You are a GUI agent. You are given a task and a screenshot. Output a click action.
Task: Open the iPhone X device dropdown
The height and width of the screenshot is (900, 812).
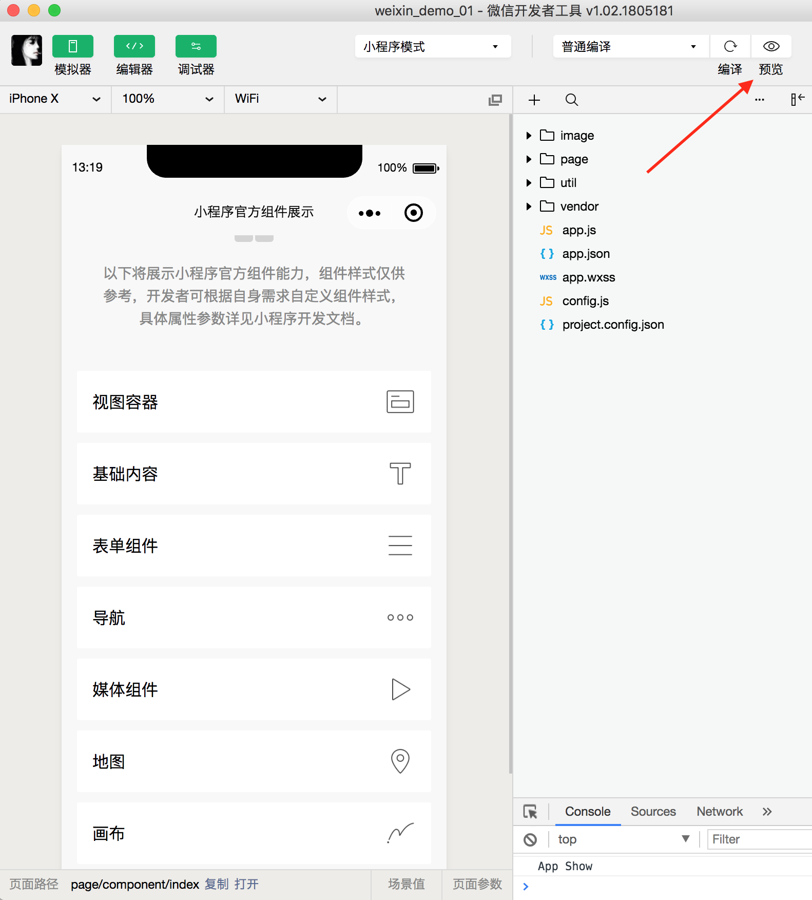point(55,99)
